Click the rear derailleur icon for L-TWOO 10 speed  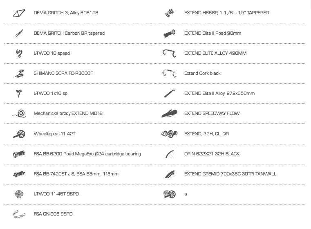tap(19, 54)
